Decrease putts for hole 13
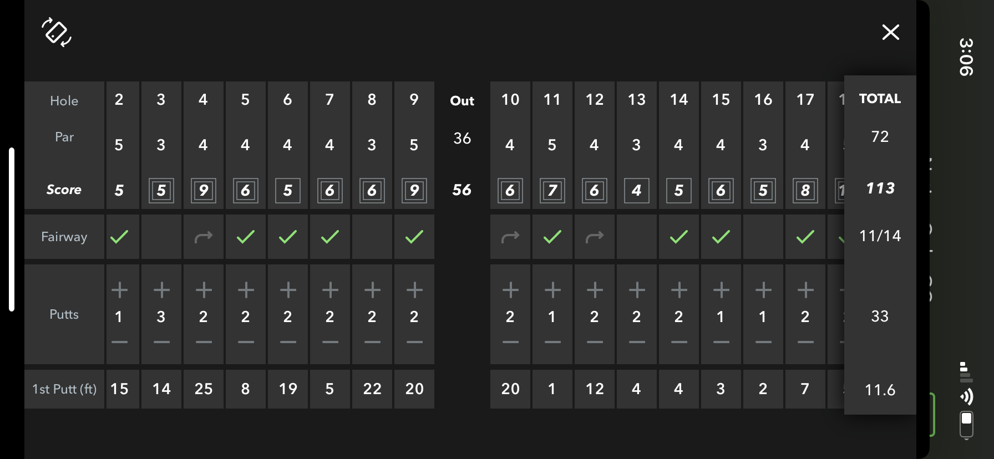Screen dimensions: 994x459 coord(637,342)
